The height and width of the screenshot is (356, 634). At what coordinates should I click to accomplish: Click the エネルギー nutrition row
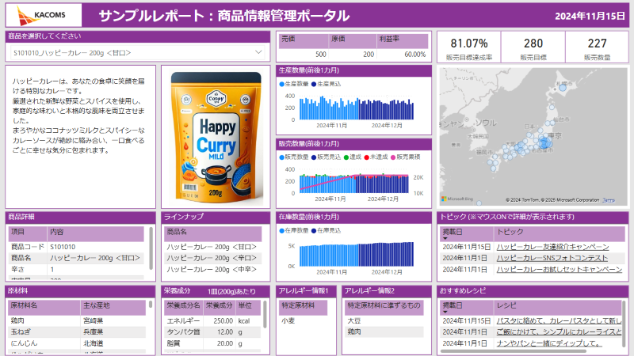212,320
